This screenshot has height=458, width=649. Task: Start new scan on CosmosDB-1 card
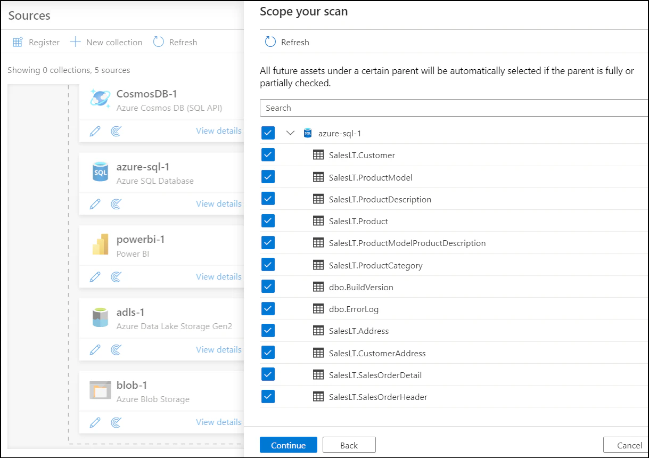coord(116,131)
